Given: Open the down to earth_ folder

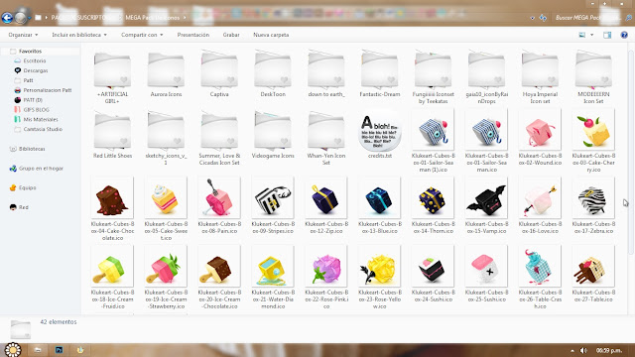Looking at the screenshot, I should click(x=326, y=74).
